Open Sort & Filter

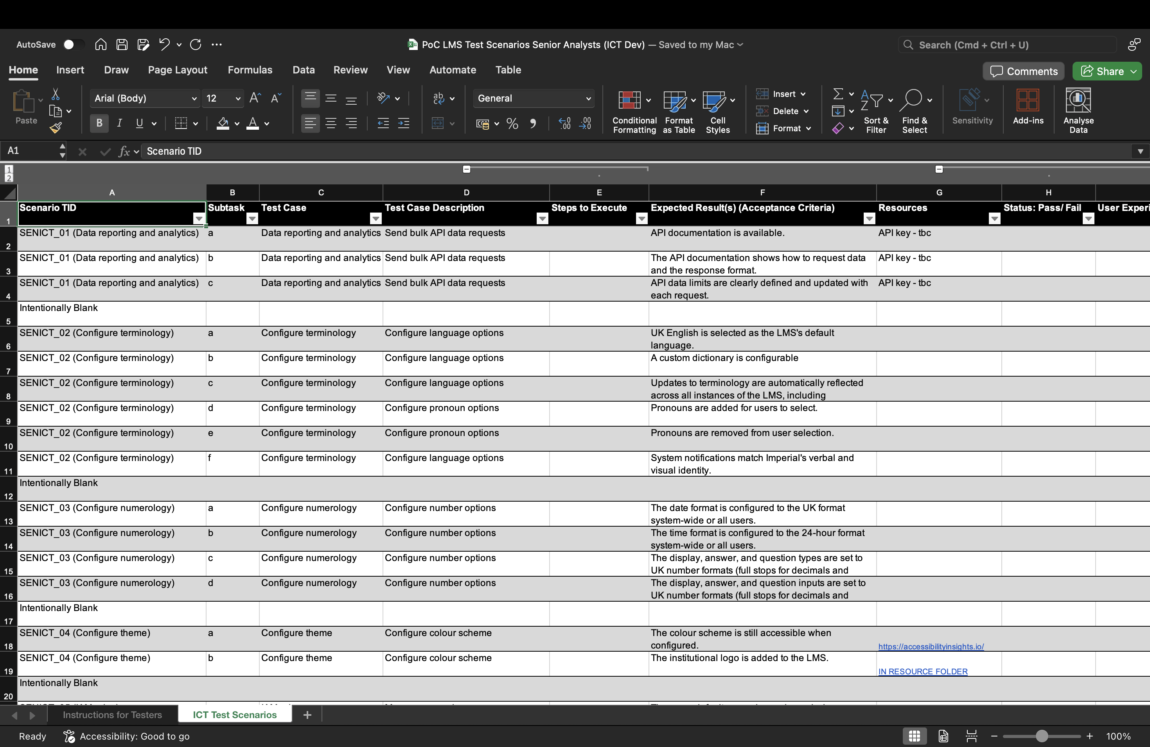click(876, 111)
